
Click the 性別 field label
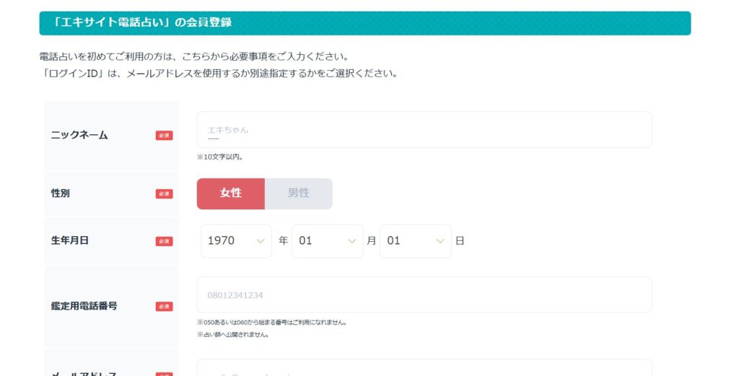[x=61, y=193]
